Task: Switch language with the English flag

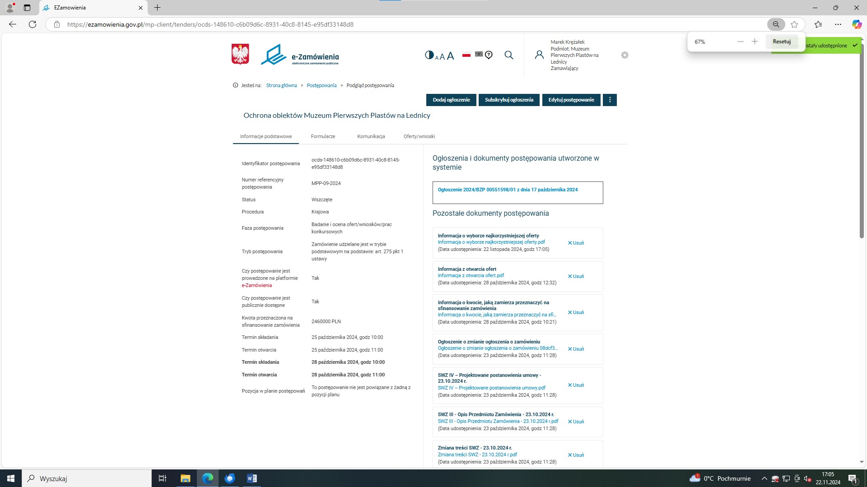Action: pos(479,54)
